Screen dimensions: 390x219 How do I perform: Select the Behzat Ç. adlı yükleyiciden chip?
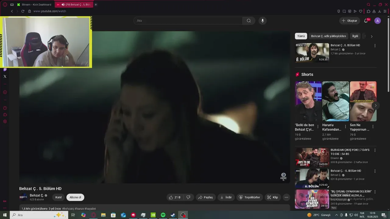click(328, 36)
